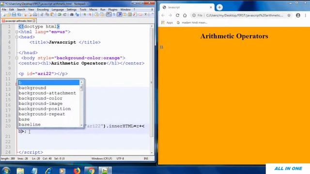
Task: Toggle the Indent guide icon
Action: [x=120, y=14]
